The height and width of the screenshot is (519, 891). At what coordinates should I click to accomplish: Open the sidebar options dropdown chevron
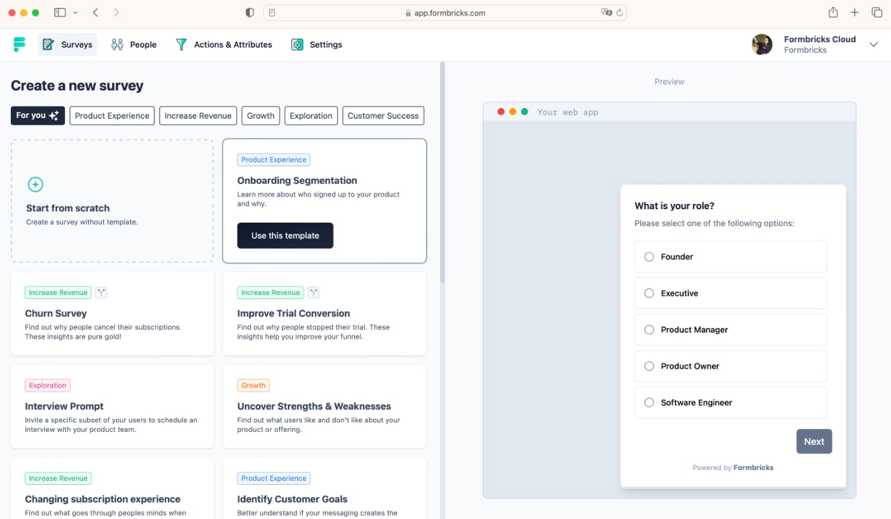[x=75, y=13]
